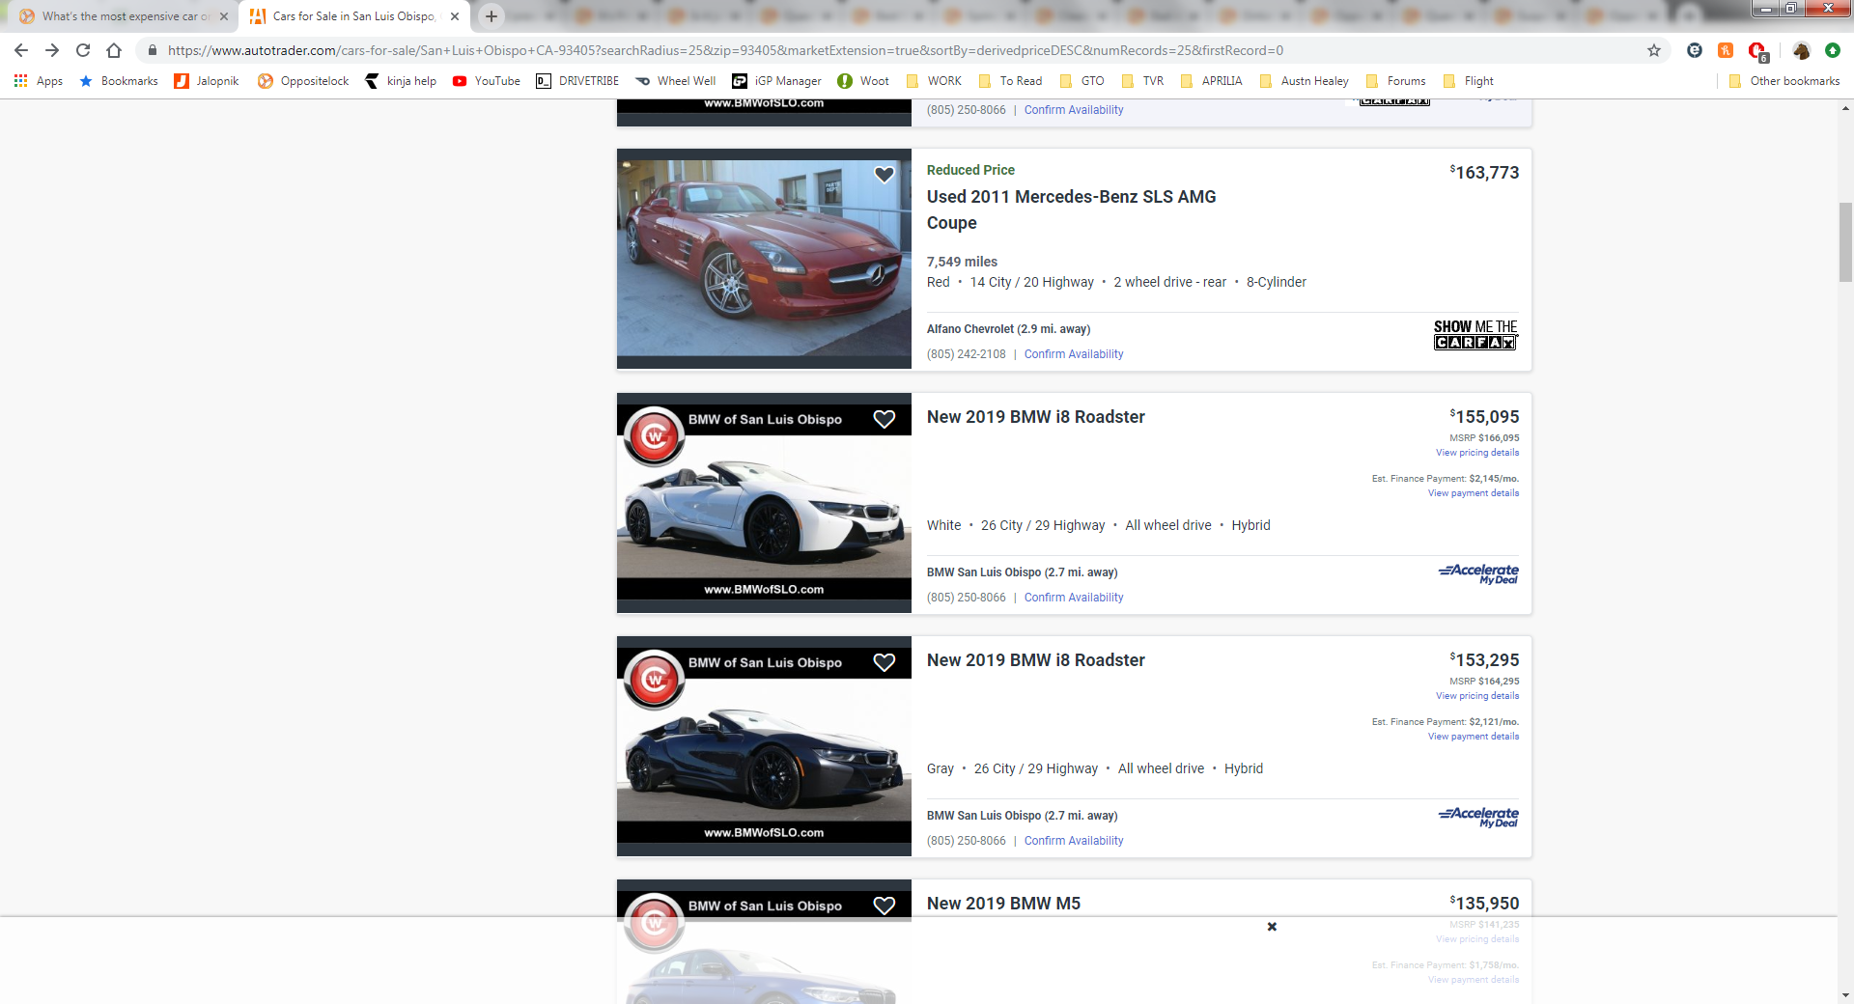Expand the WORK bookmarks folder
This screenshot has width=1854, height=1004.
tap(934, 81)
